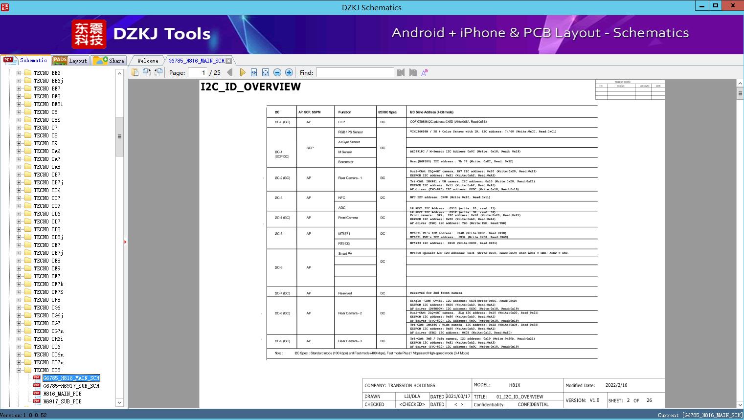744x420 pixels.
Task: Select the G6785_H816_MAIN_SCH document tab
Action: [x=196, y=61]
